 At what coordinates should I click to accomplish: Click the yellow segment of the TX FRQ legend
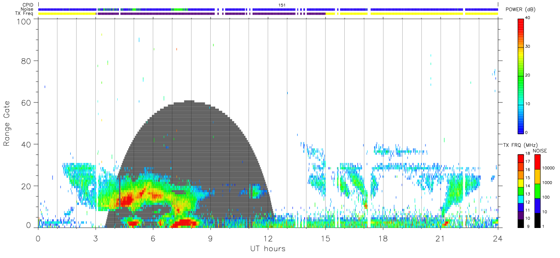521,182
